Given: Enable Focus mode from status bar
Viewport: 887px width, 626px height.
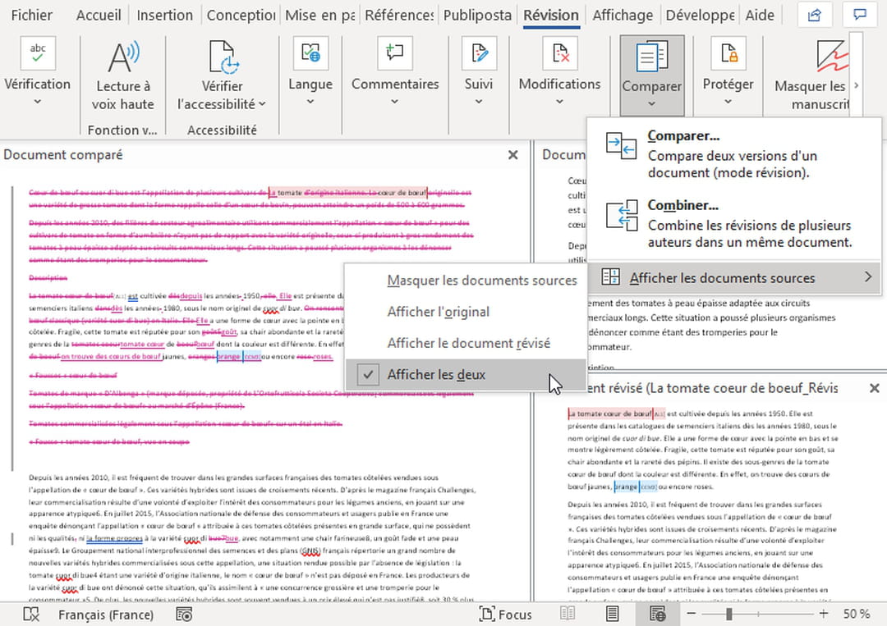Looking at the screenshot, I should [x=506, y=614].
